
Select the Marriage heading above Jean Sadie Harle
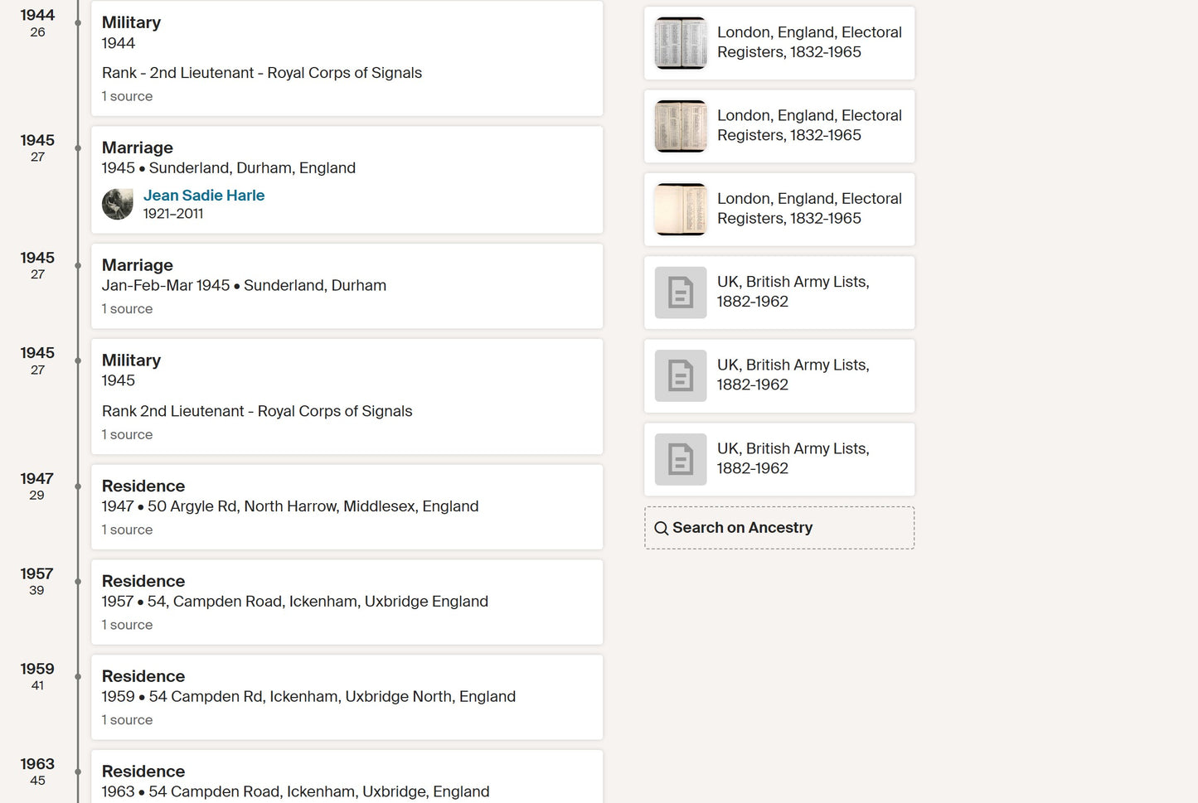pyautogui.click(x=138, y=148)
